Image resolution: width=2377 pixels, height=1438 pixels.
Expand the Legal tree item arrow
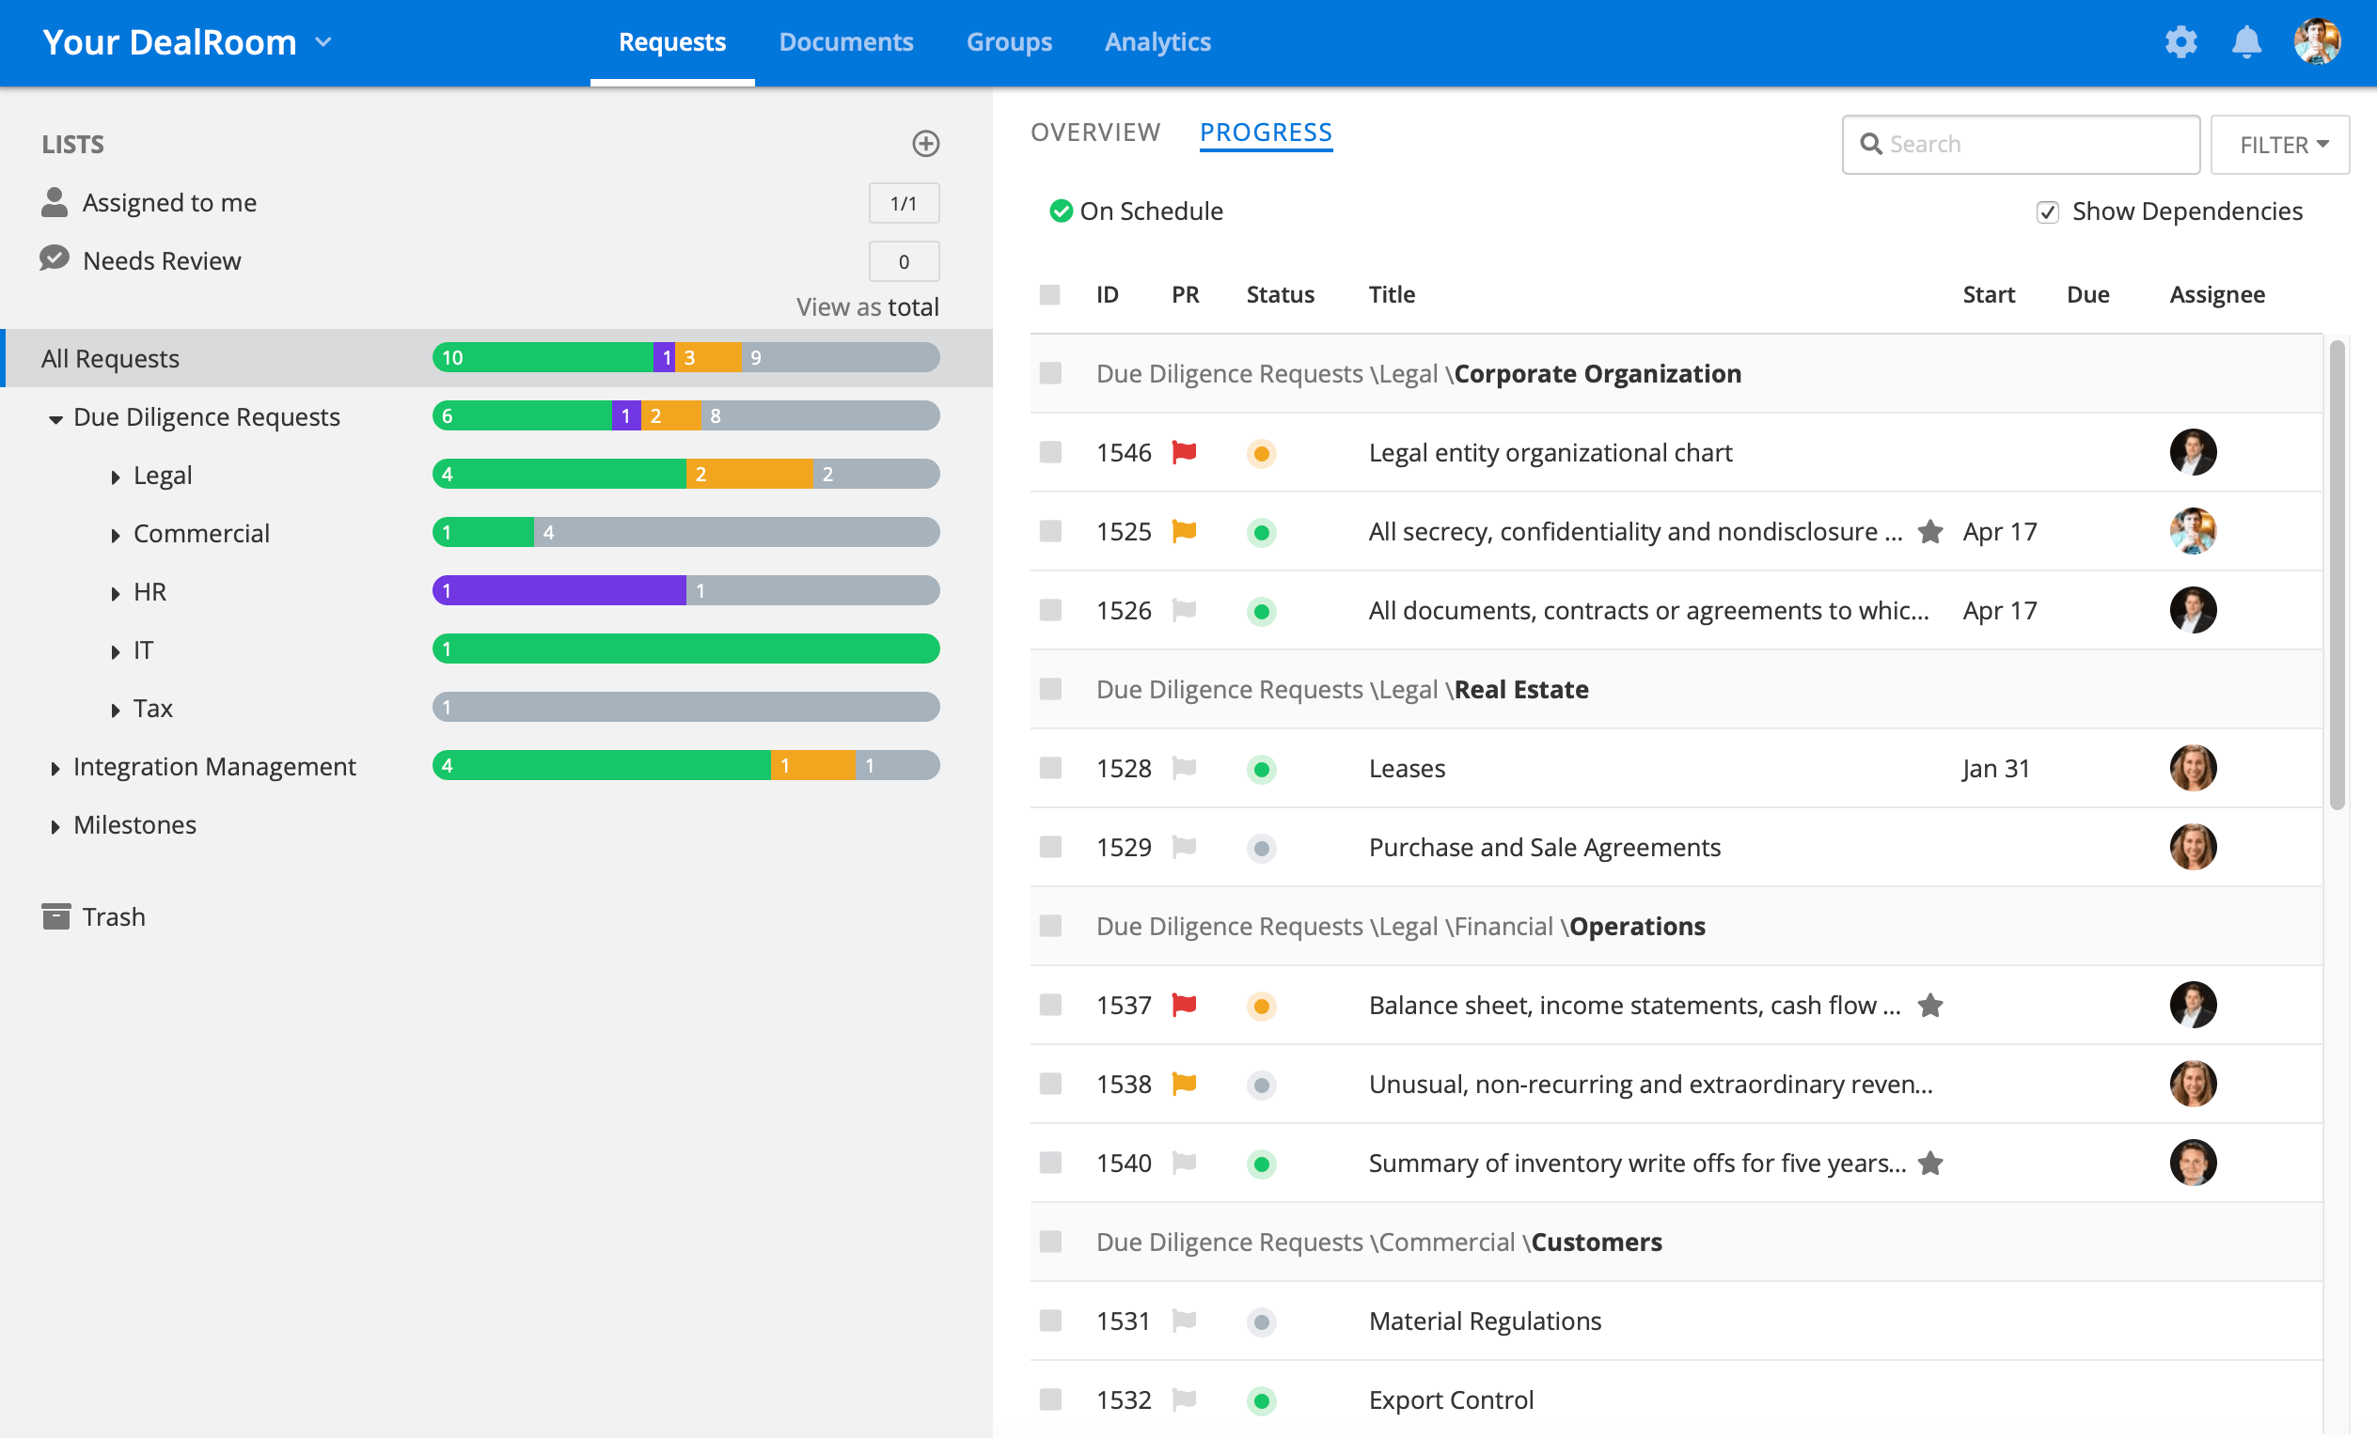pyautogui.click(x=116, y=477)
